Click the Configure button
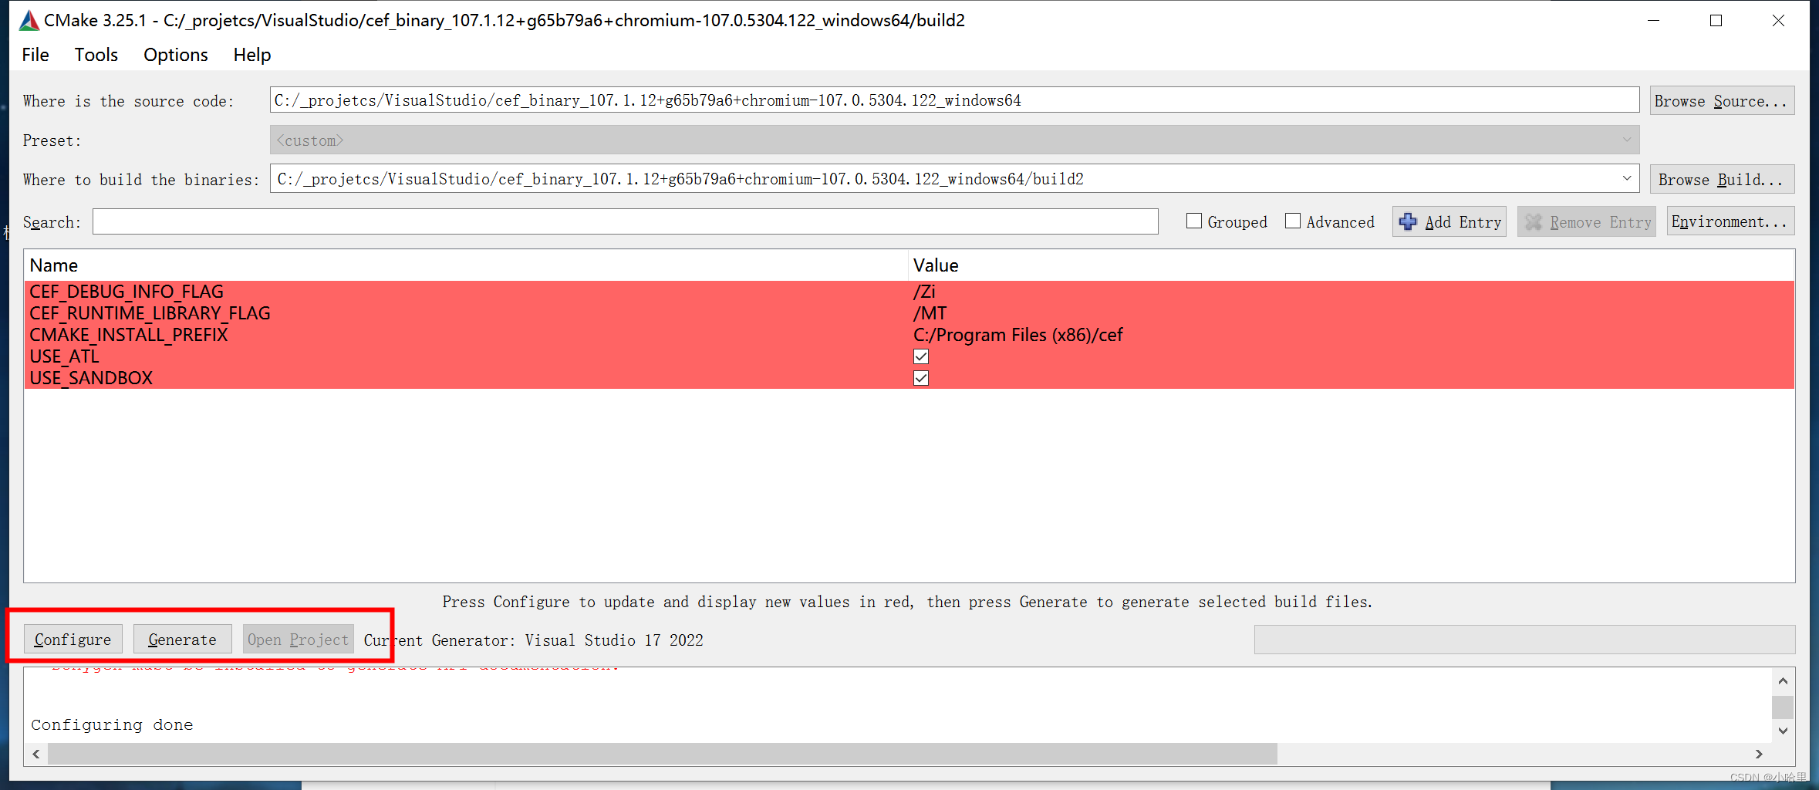1819x790 pixels. (x=73, y=640)
